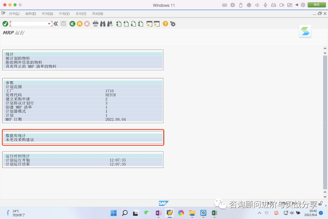Select the 新的例外信息的物料 row

pyautogui.click(x=83, y=62)
